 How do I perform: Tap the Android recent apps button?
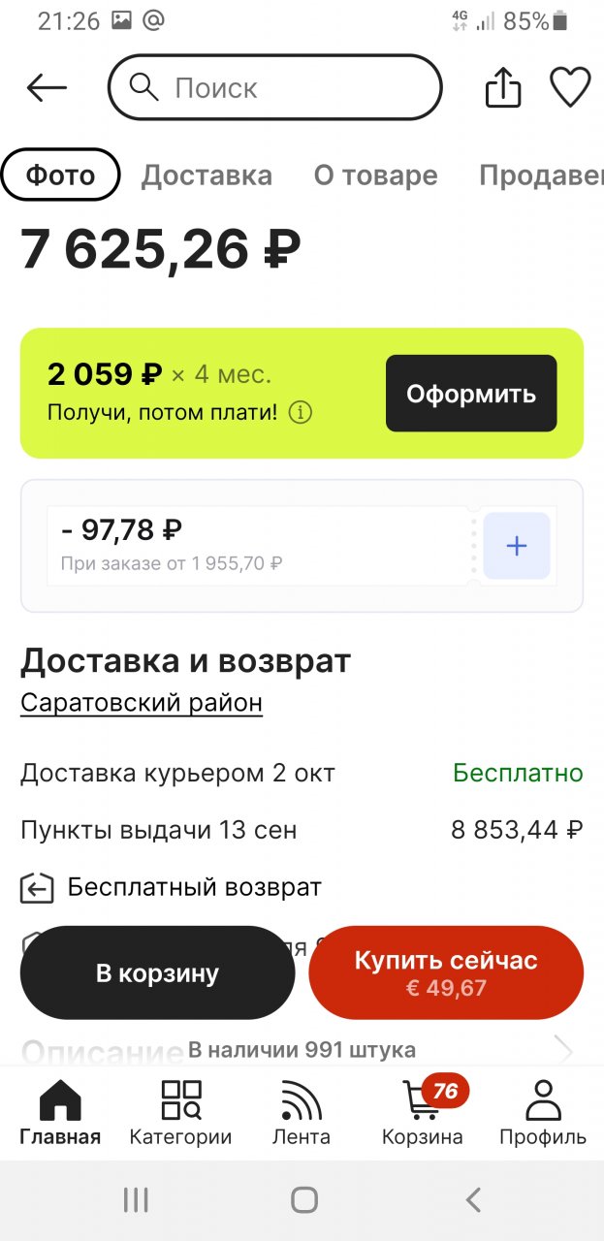[x=136, y=1201]
